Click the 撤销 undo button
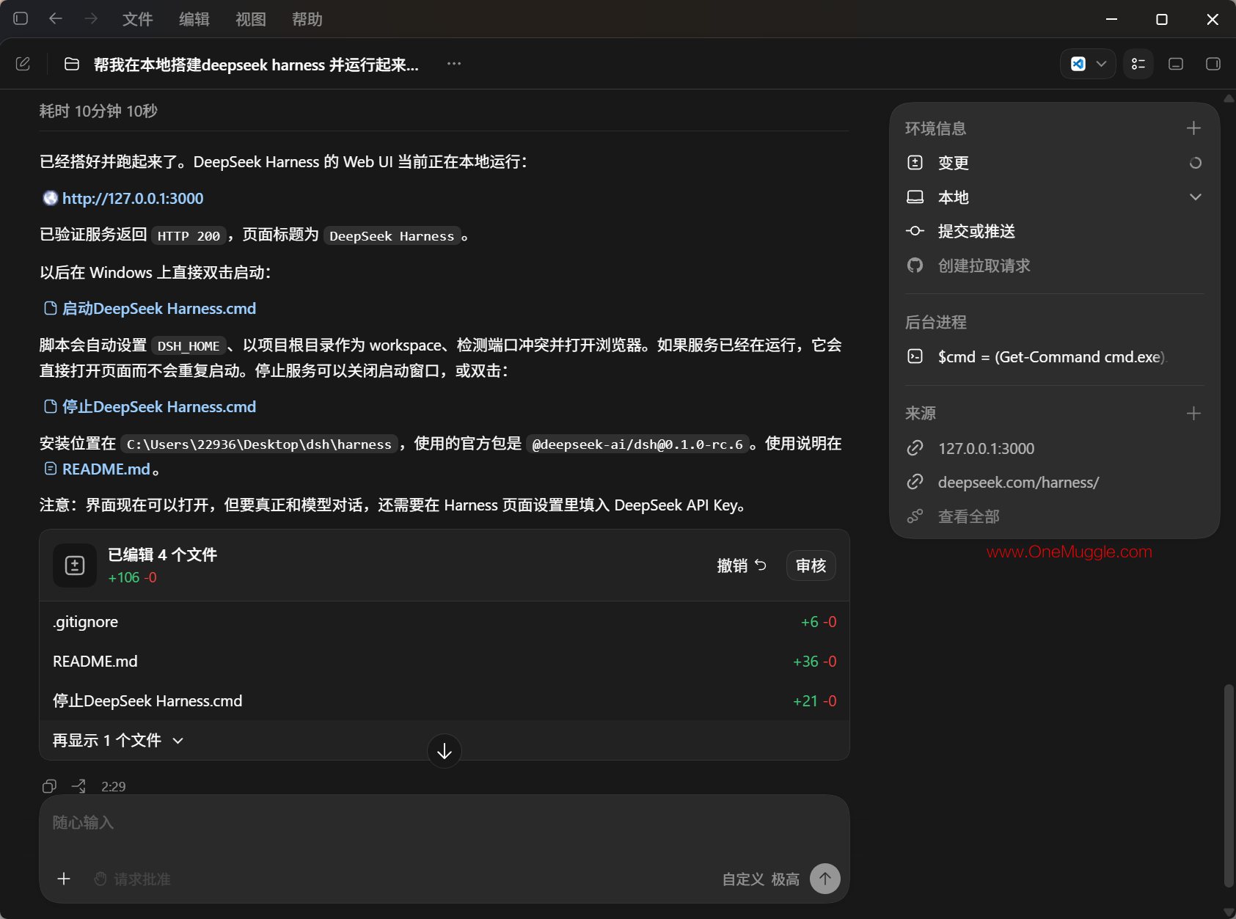Viewport: 1236px width, 919px height. pyautogui.click(x=742, y=565)
